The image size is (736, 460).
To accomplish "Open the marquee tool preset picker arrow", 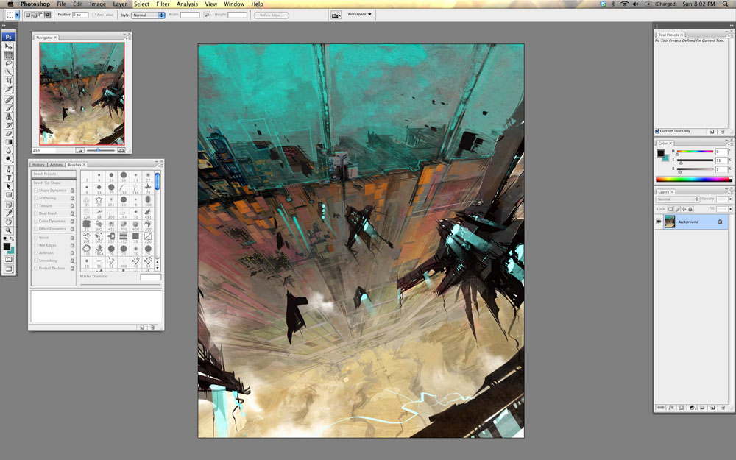I will coord(18,15).
